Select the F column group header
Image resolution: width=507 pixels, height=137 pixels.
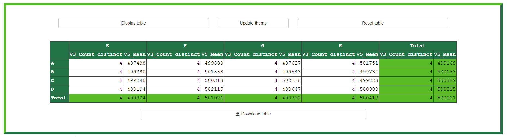click(x=185, y=46)
